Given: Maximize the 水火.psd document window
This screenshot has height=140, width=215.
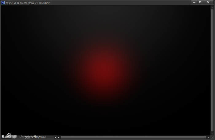Looking at the screenshot, I should [200, 2].
